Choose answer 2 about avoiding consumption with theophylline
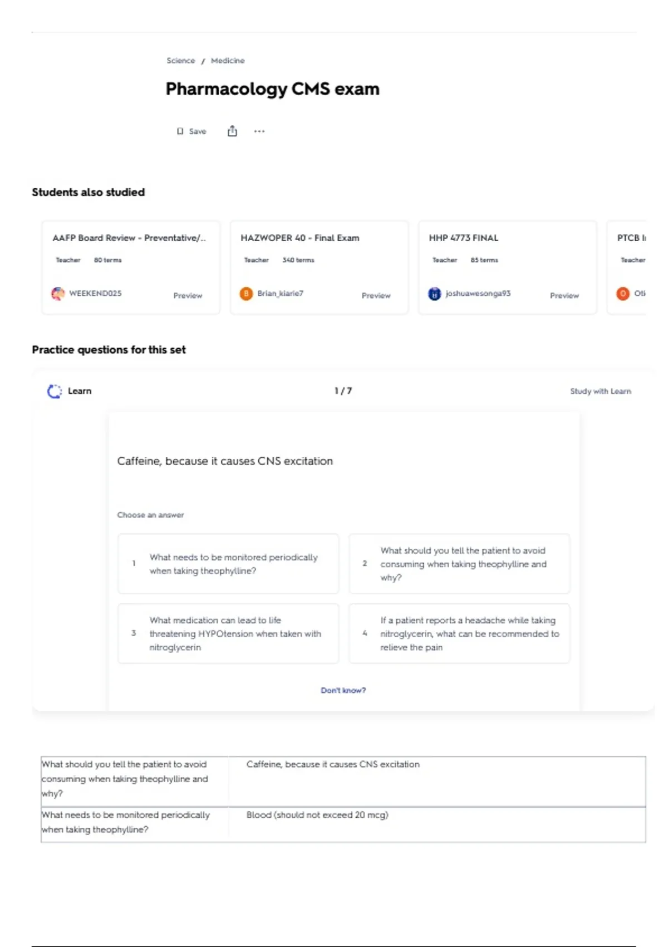 [459, 564]
